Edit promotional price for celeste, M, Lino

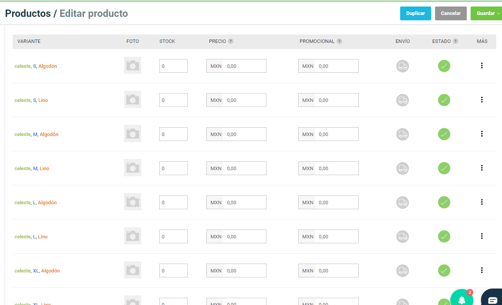[329, 168]
